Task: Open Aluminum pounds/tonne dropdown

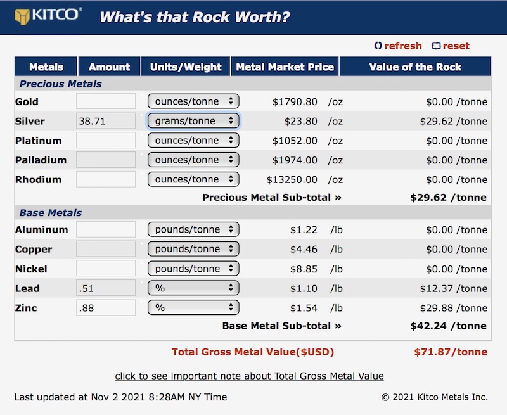Action: 193,229
